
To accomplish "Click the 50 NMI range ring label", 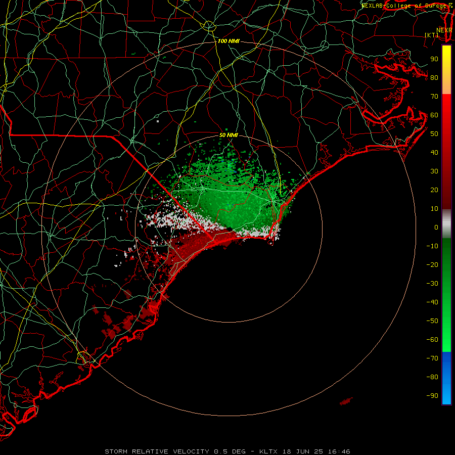I will 229,135.
